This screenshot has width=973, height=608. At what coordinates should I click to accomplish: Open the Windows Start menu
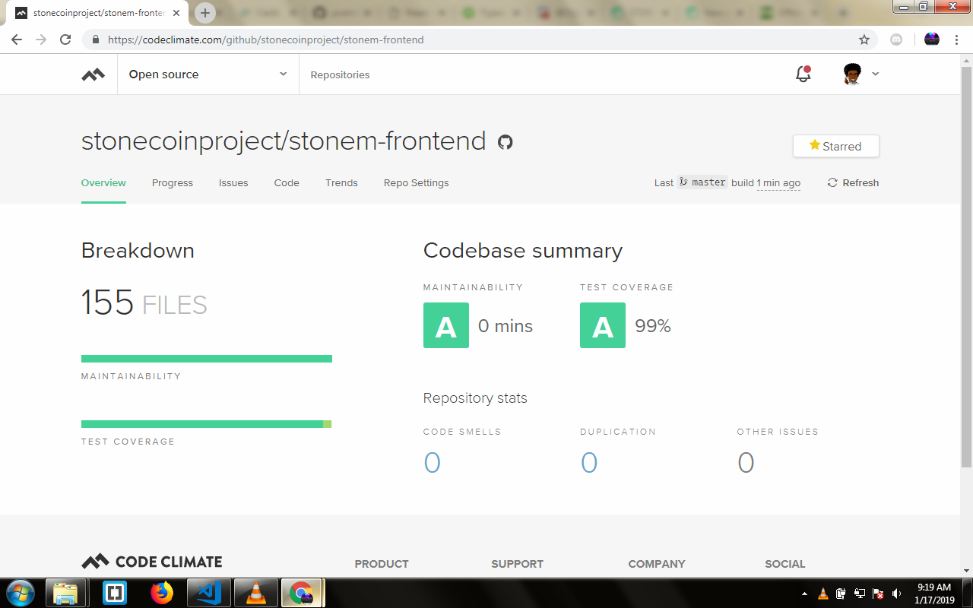click(20, 593)
